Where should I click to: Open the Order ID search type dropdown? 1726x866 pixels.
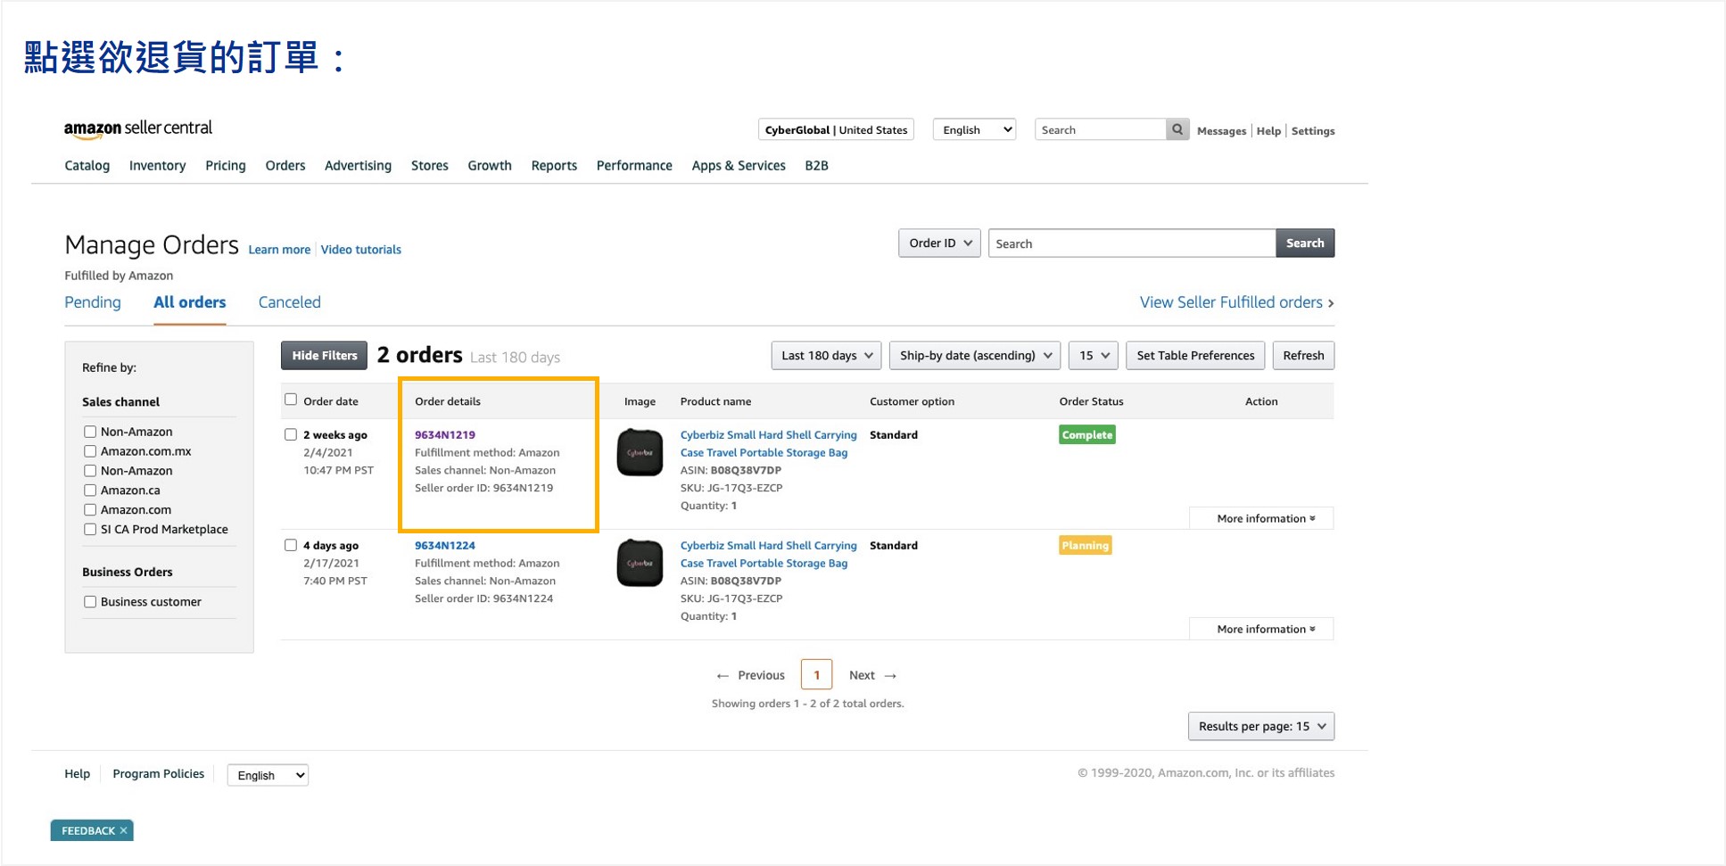point(939,243)
